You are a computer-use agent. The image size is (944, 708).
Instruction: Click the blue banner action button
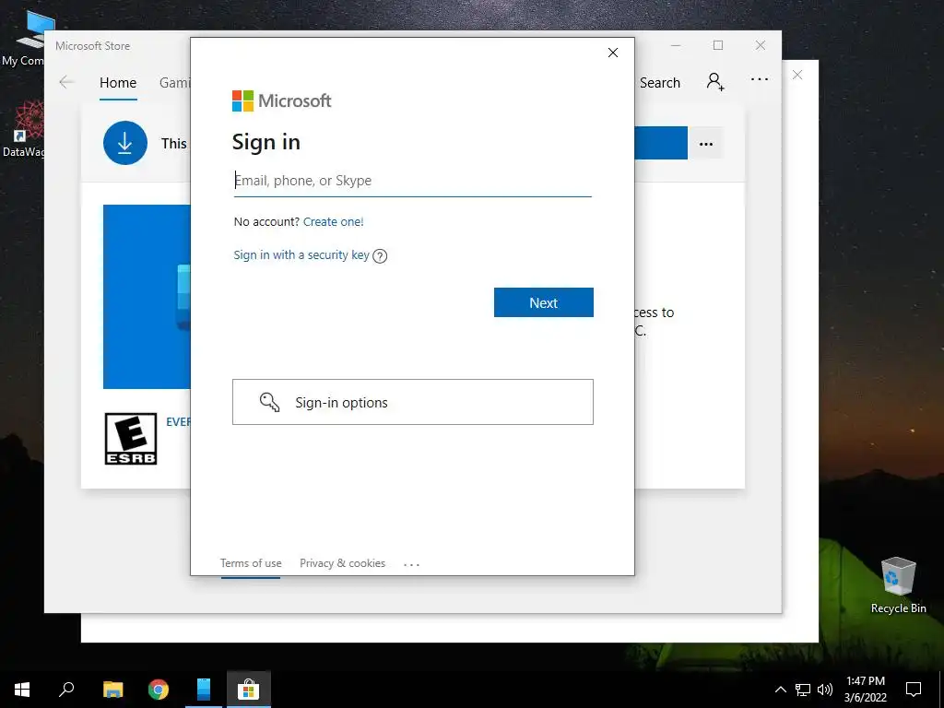click(x=660, y=143)
